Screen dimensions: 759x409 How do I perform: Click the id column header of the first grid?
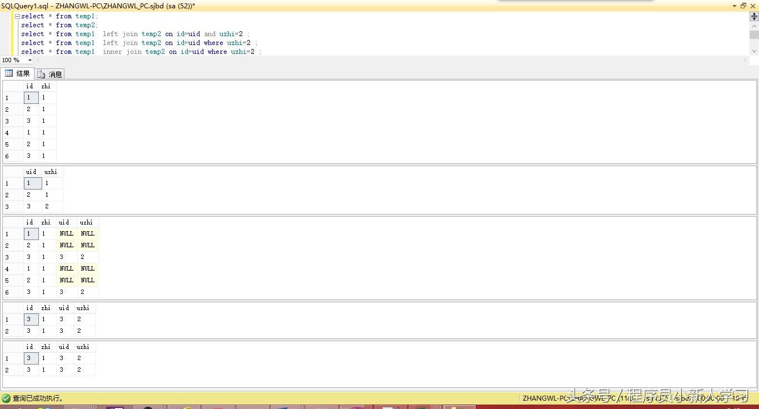coord(30,86)
